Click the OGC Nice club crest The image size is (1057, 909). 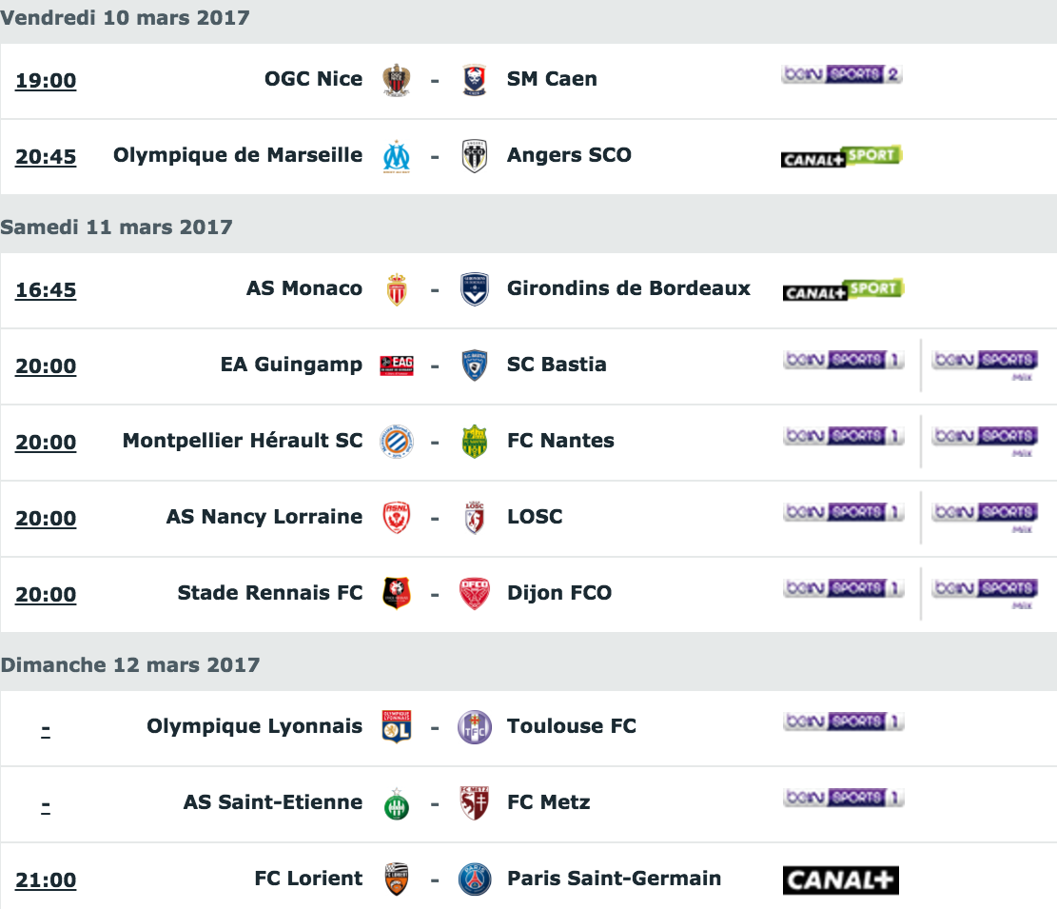pyautogui.click(x=397, y=80)
